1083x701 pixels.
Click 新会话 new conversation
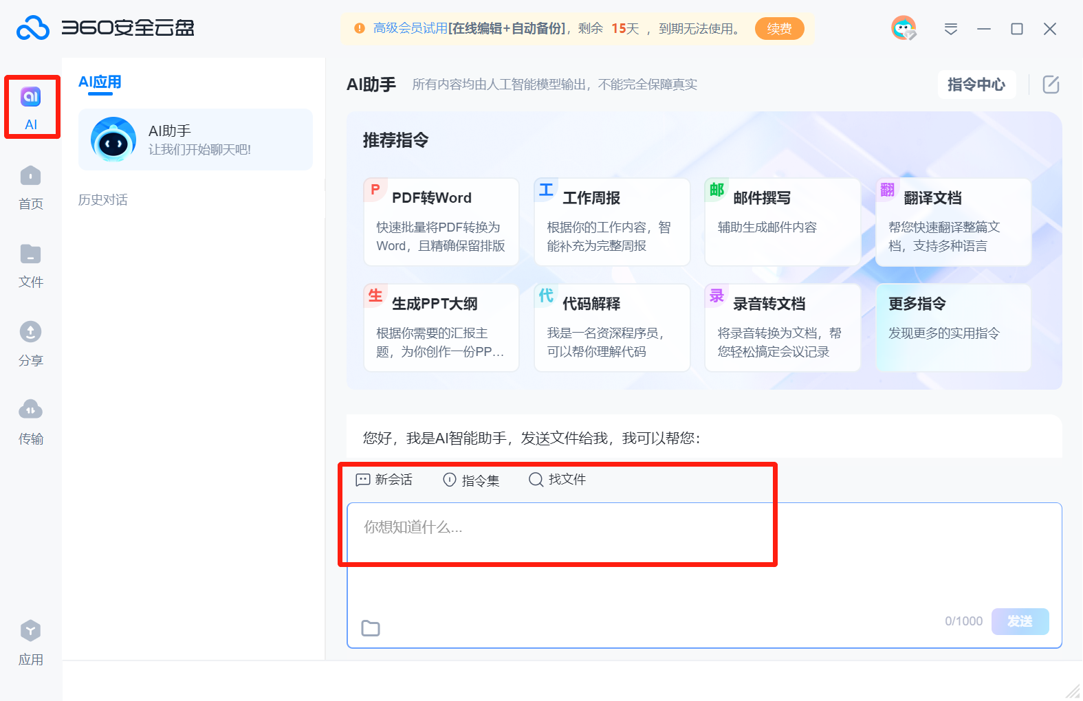(x=384, y=480)
